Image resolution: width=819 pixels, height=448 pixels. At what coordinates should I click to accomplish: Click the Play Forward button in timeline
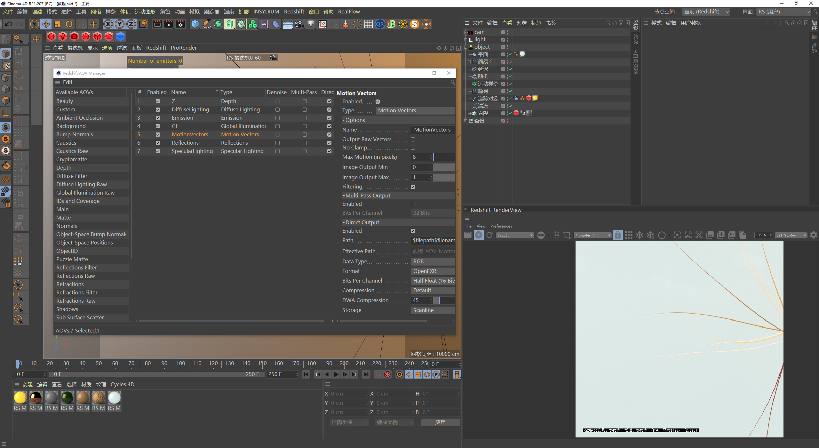[336, 374]
